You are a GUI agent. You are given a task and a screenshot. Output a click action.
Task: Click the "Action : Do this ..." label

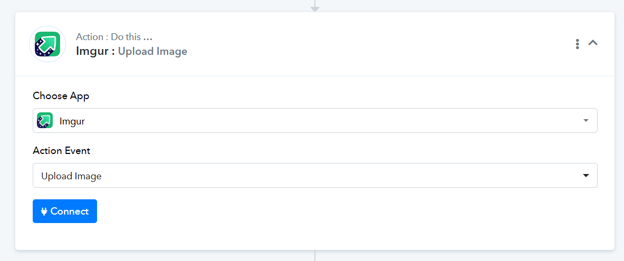coord(114,37)
